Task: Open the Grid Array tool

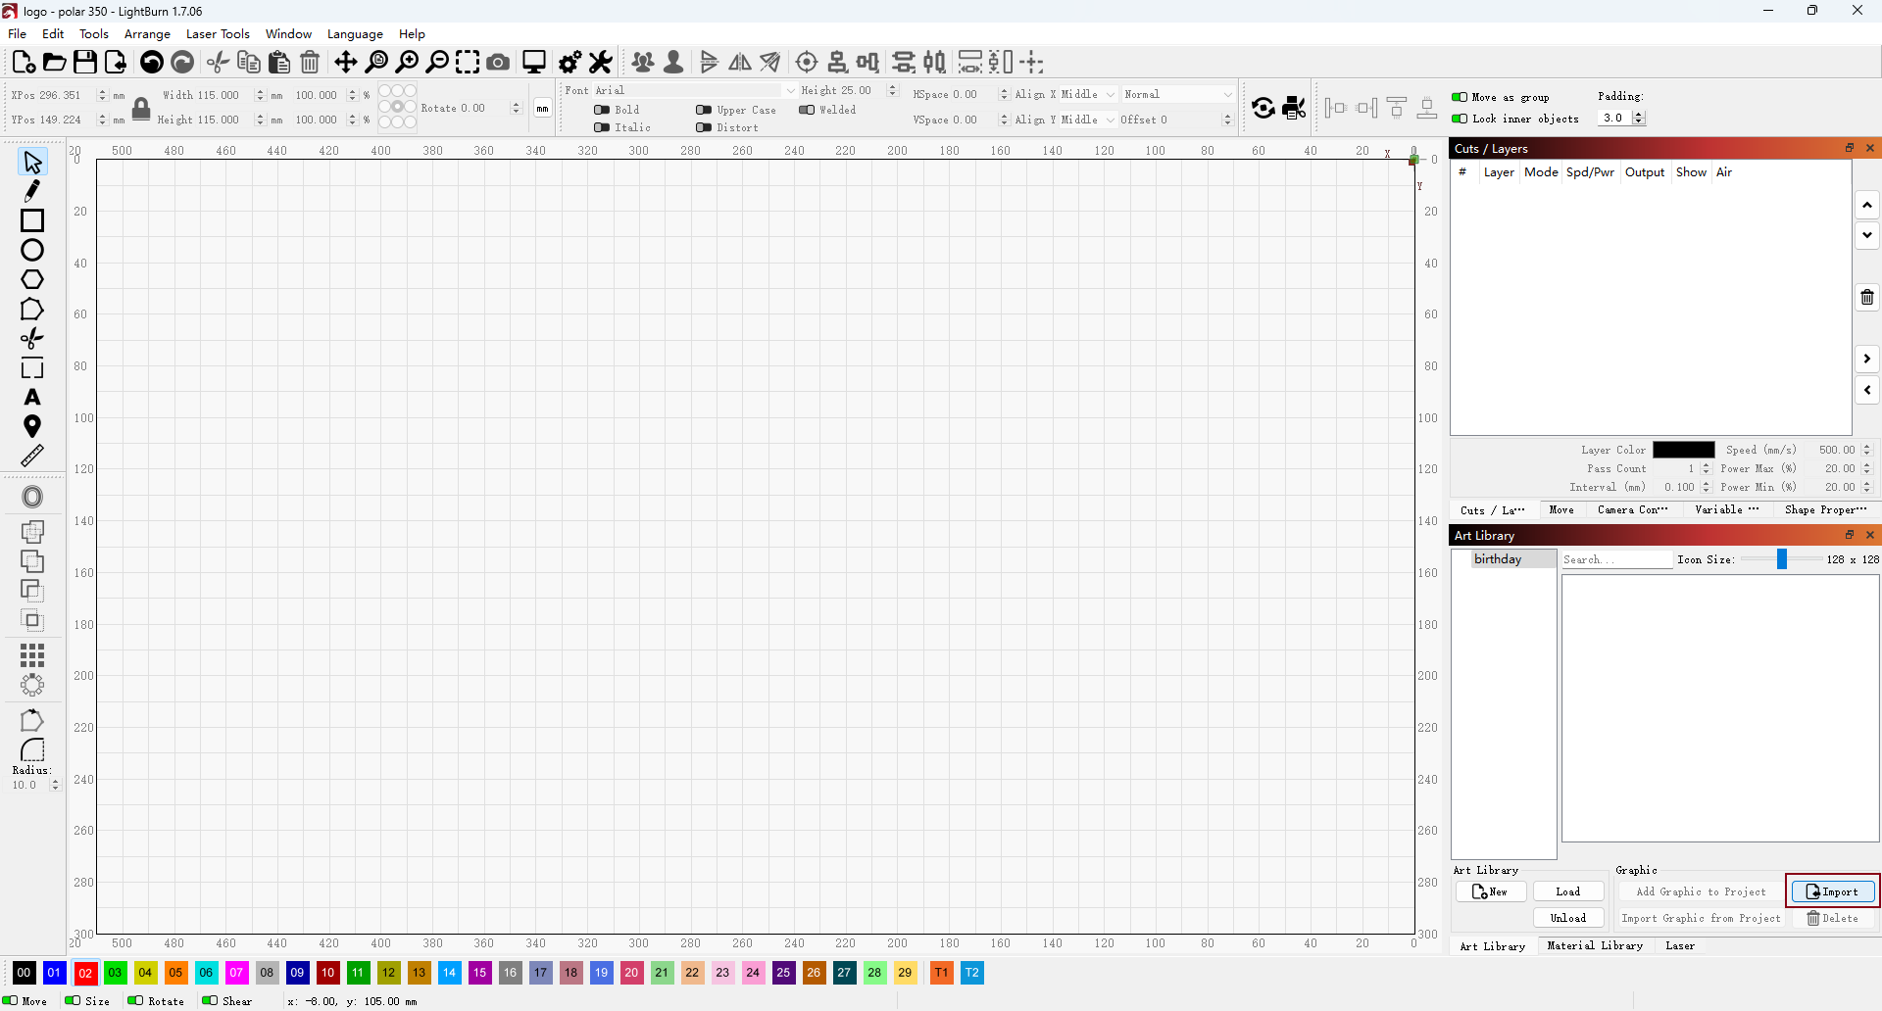Action: [x=32, y=654]
